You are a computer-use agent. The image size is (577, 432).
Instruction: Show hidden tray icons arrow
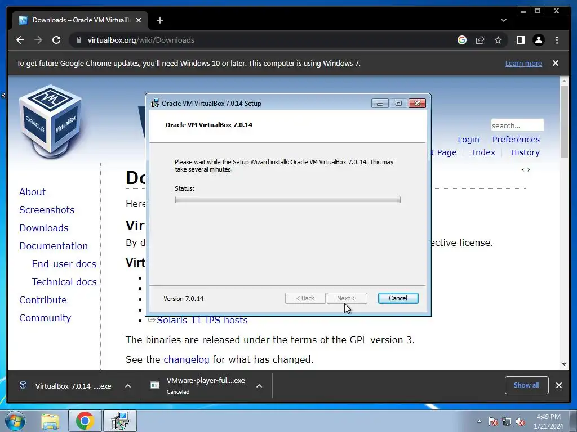tap(479, 421)
